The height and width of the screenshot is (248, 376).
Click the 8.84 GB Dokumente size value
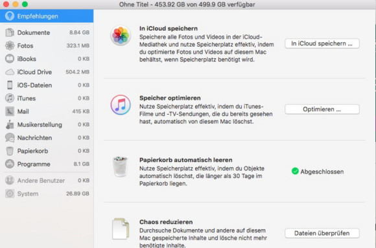point(79,32)
